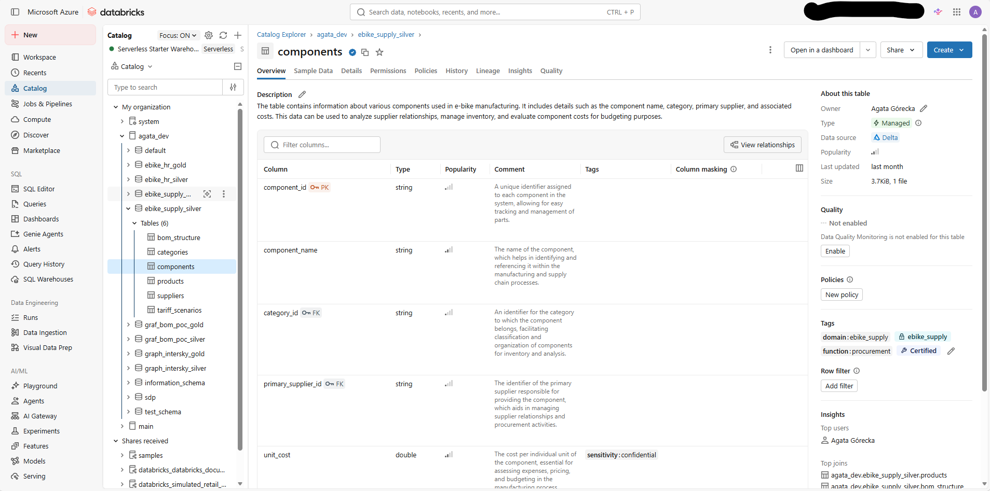
Task: Click the ebike_supply schema quick-view icon
Action: pos(207,194)
